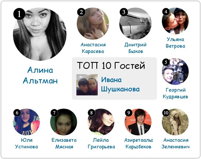Open the square photo beside Ивана Шушканова
Image resolution: width=201 pixels, height=159 pixels.
[87, 85]
